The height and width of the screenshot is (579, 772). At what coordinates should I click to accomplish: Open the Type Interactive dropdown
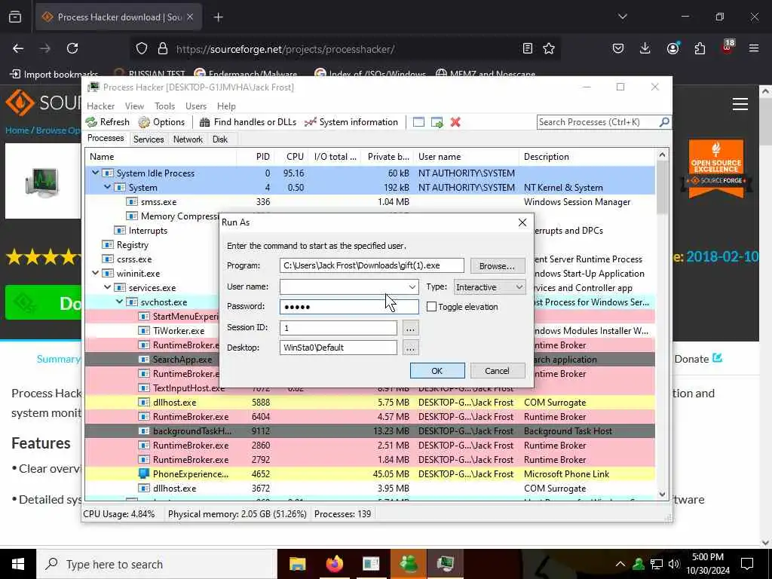coord(489,287)
